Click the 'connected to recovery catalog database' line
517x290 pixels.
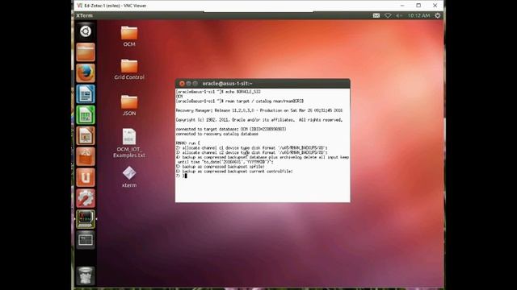coord(217,134)
